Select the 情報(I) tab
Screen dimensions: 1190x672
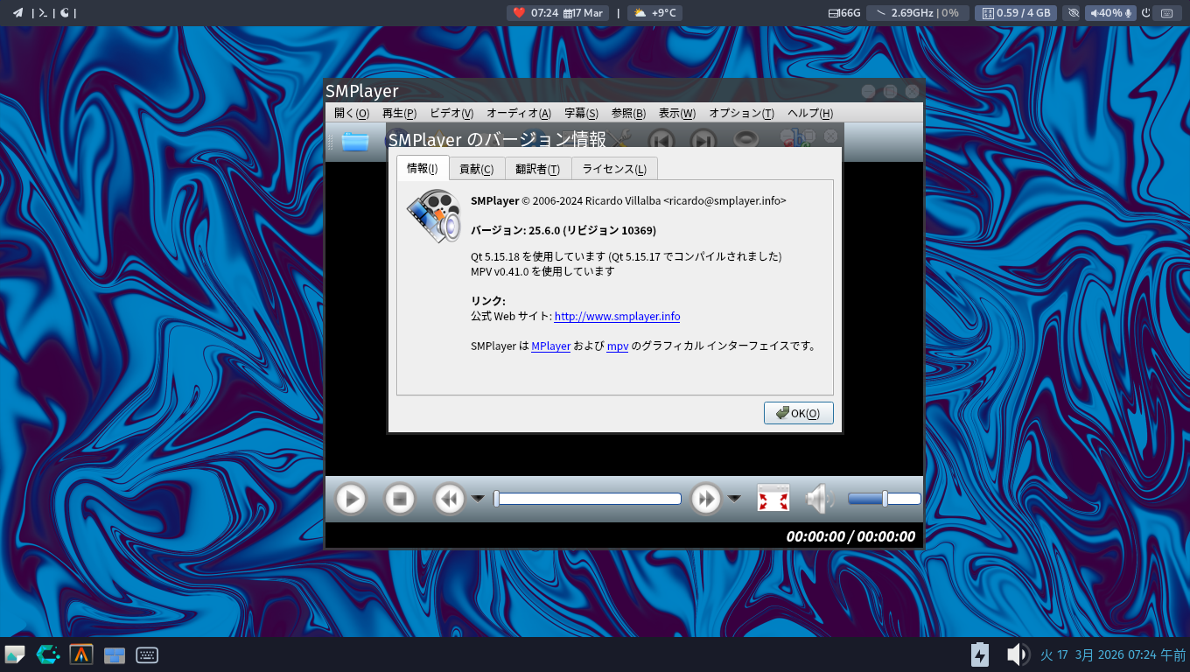[423, 168]
